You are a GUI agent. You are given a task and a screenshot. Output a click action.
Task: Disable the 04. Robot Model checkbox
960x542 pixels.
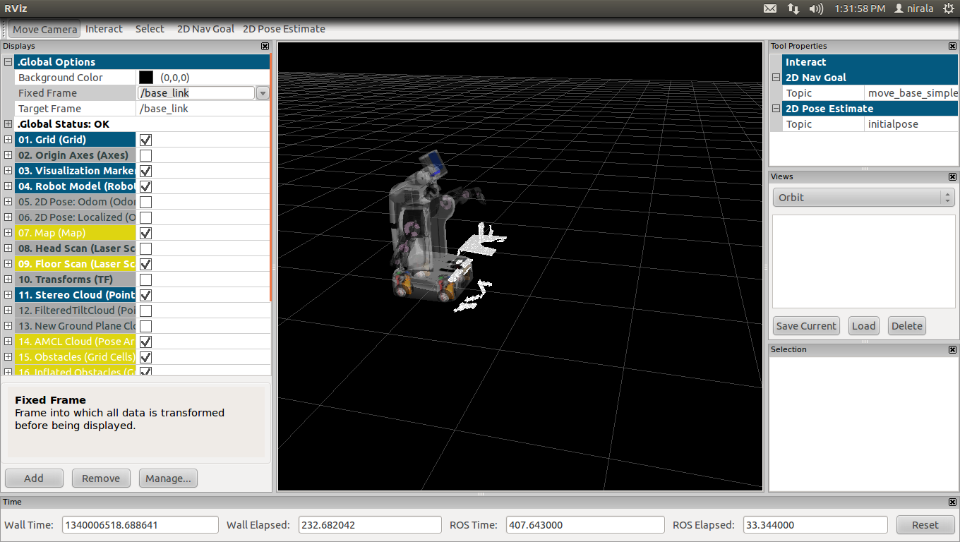click(x=145, y=186)
